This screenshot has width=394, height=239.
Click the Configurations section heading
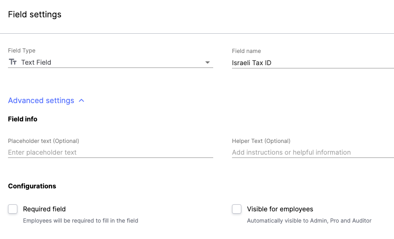pyautogui.click(x=32, y=186)
